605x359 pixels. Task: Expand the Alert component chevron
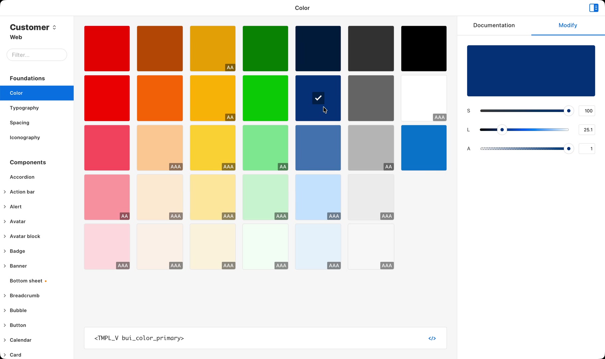[5, 207]
